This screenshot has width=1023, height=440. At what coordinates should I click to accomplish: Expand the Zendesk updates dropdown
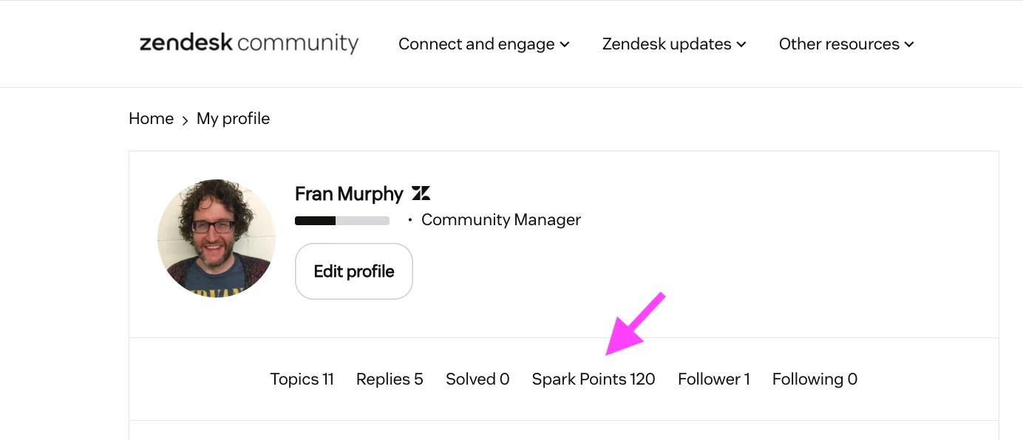pos(674,44)
